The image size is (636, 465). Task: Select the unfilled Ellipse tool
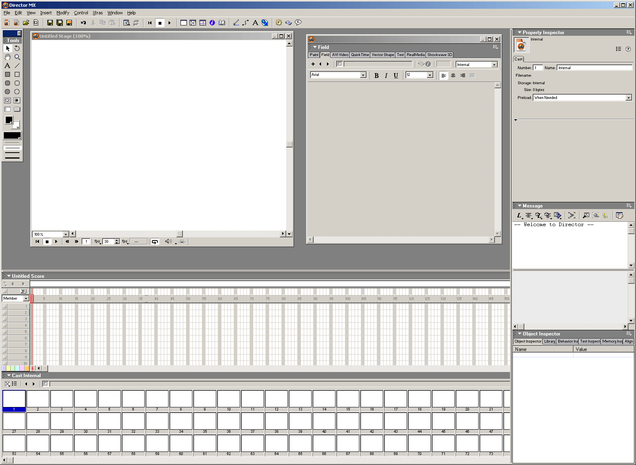pos(17,92)
